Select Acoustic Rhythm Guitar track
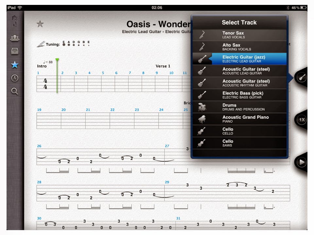Screen dimensions: 314x235 (239, 83)
